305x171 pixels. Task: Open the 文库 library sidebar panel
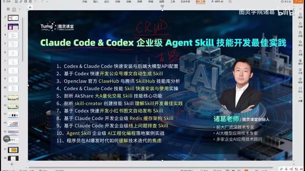point(300,71)
